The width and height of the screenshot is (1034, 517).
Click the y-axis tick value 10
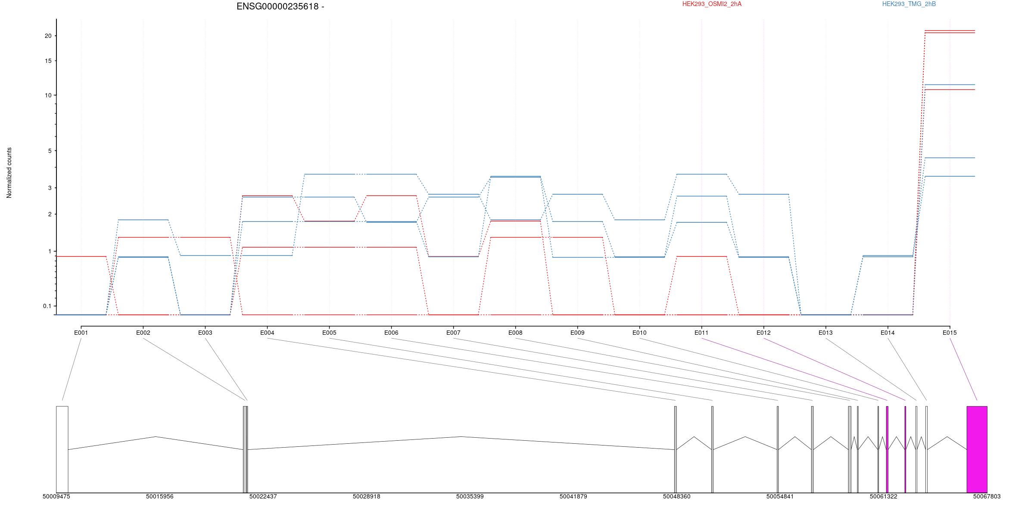pyautogui.click(x=48, y=95)
